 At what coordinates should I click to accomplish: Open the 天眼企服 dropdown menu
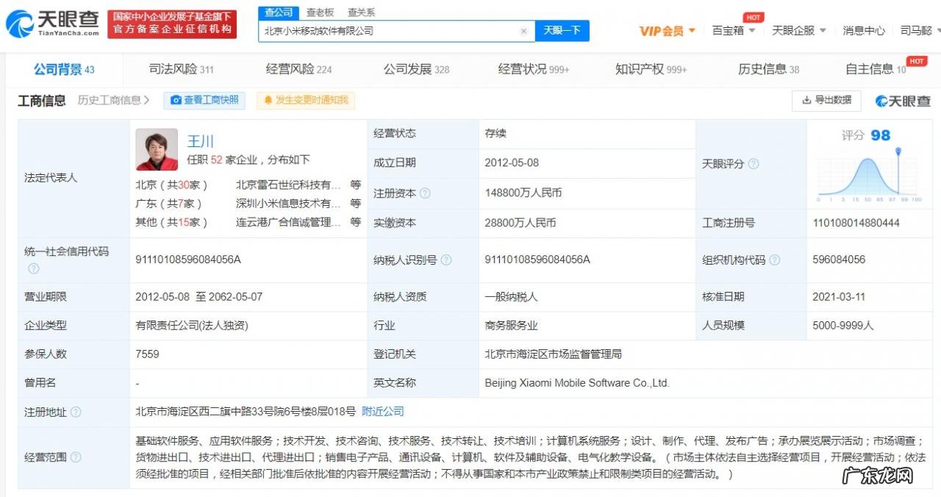[795, 31]
